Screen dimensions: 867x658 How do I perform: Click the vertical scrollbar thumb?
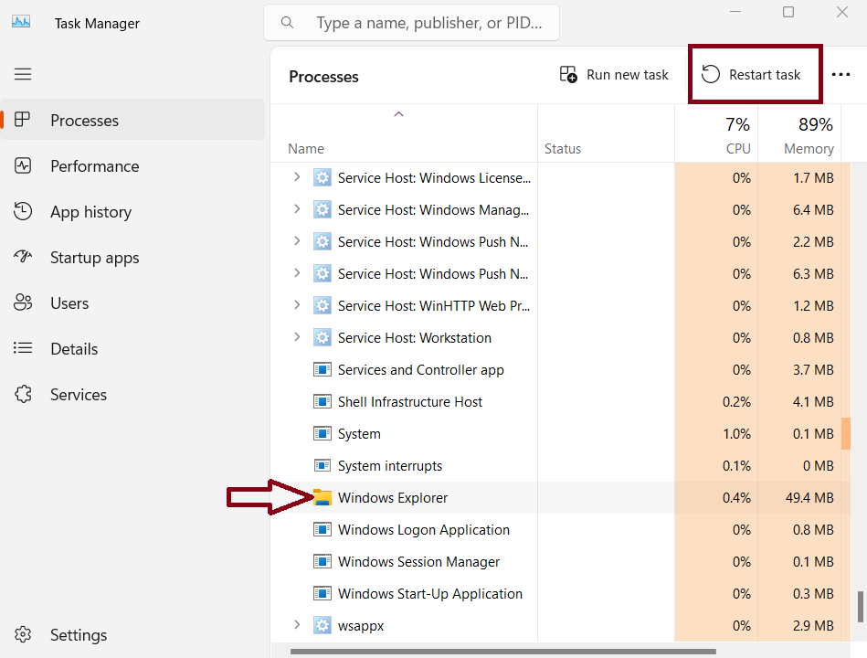coord(859,605)
